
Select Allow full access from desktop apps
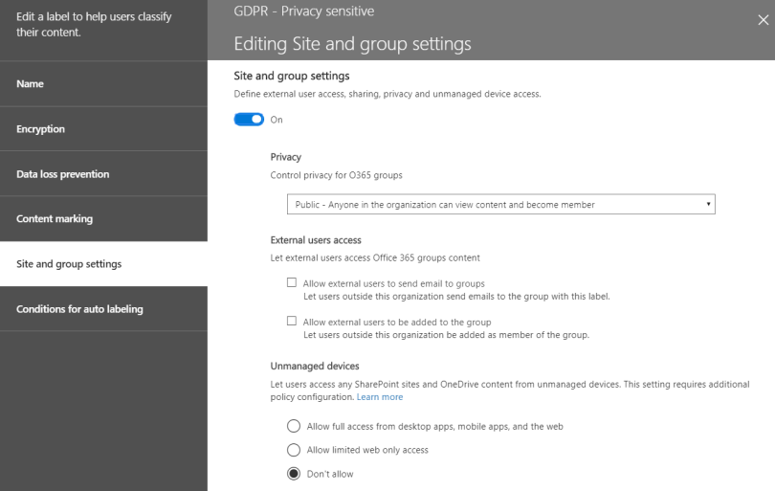(x=295, y=425)
